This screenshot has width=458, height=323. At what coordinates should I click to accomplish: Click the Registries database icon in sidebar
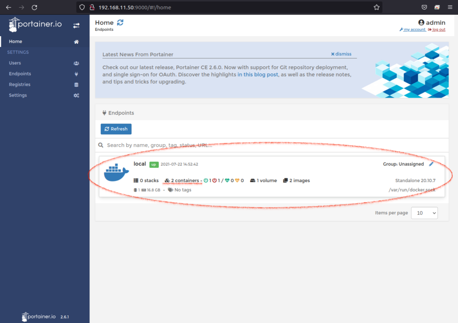[76, 85]
